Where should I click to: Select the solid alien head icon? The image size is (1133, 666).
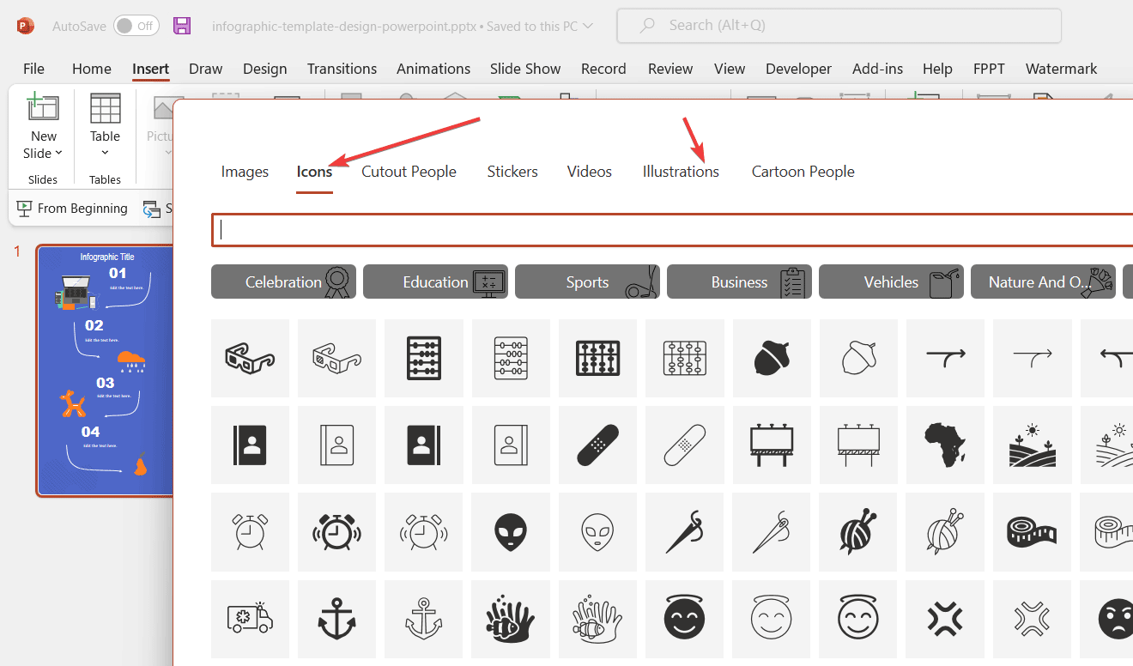510,532
